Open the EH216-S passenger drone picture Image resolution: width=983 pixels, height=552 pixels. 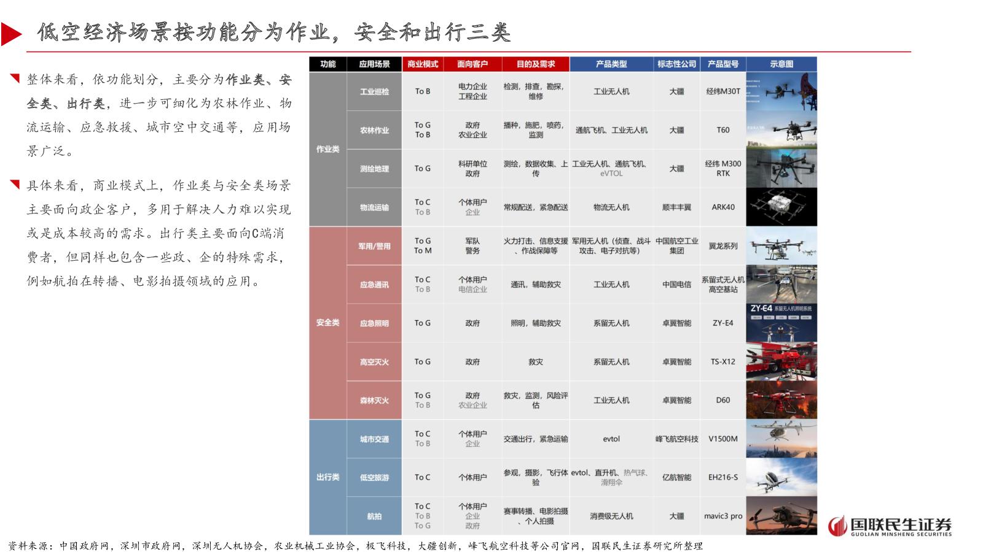coord(781,478)
